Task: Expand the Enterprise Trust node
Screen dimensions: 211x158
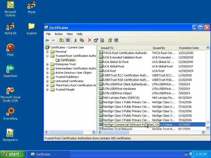Action: click(x=47, y=64)
